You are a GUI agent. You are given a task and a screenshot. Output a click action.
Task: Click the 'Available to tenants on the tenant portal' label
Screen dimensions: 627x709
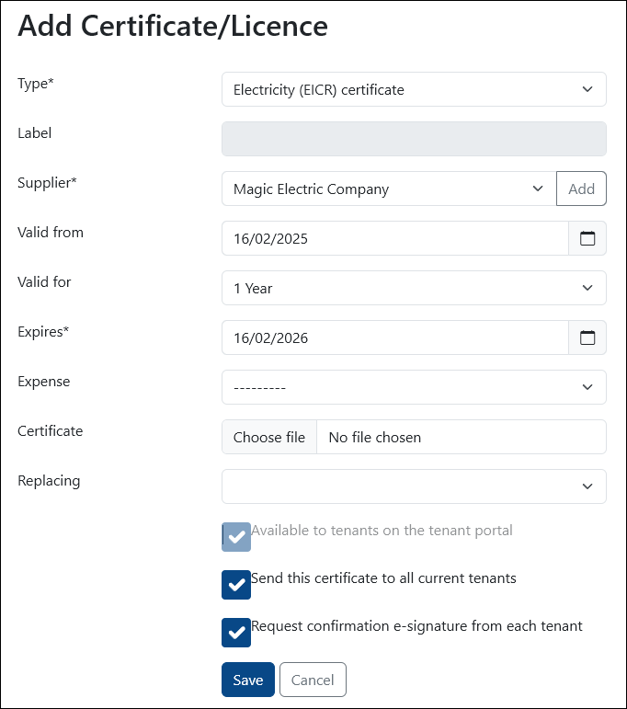click(x=382, y=530)
